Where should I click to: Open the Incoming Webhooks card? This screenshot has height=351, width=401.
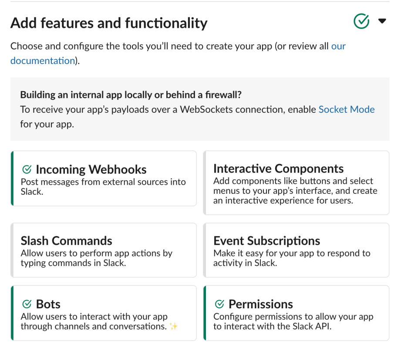(104, 178)
